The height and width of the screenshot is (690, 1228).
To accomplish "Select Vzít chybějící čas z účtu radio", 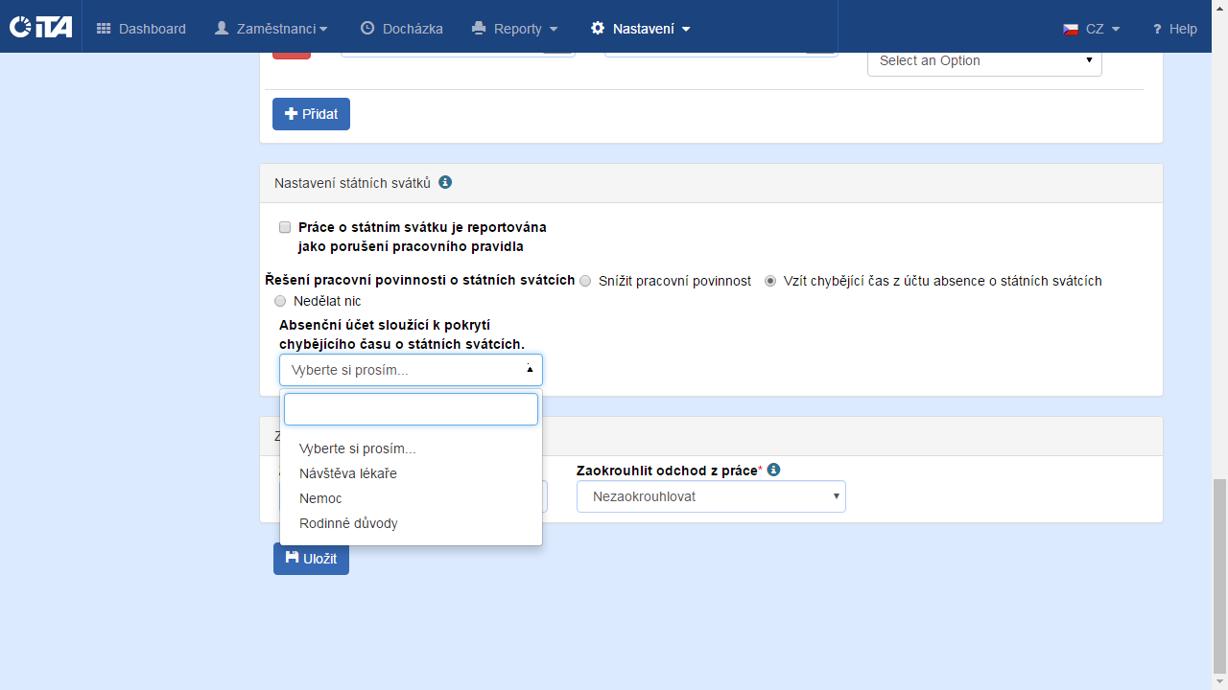I will (x=770, y=281).
